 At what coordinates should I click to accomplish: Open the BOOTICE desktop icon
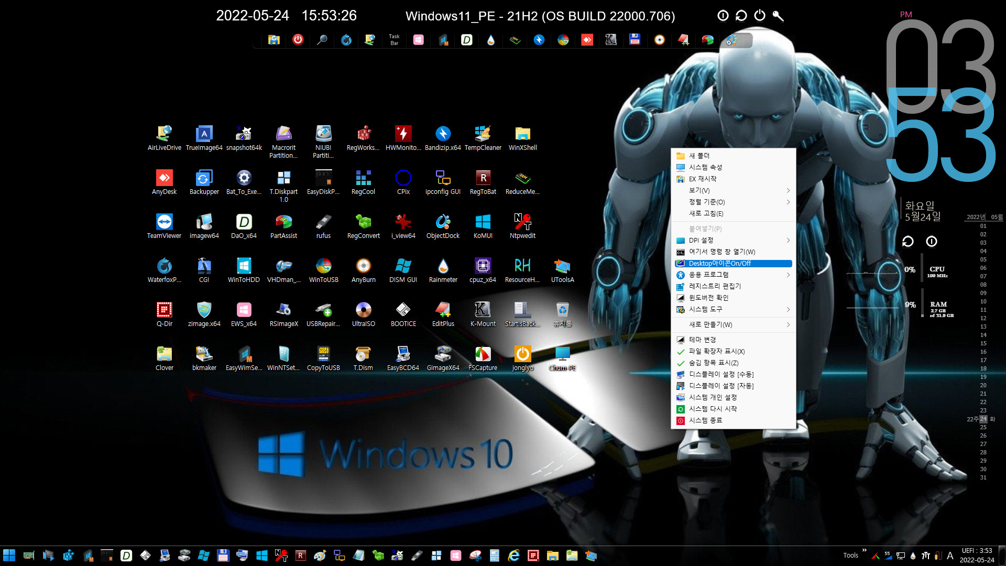click(x=403, y=314)
